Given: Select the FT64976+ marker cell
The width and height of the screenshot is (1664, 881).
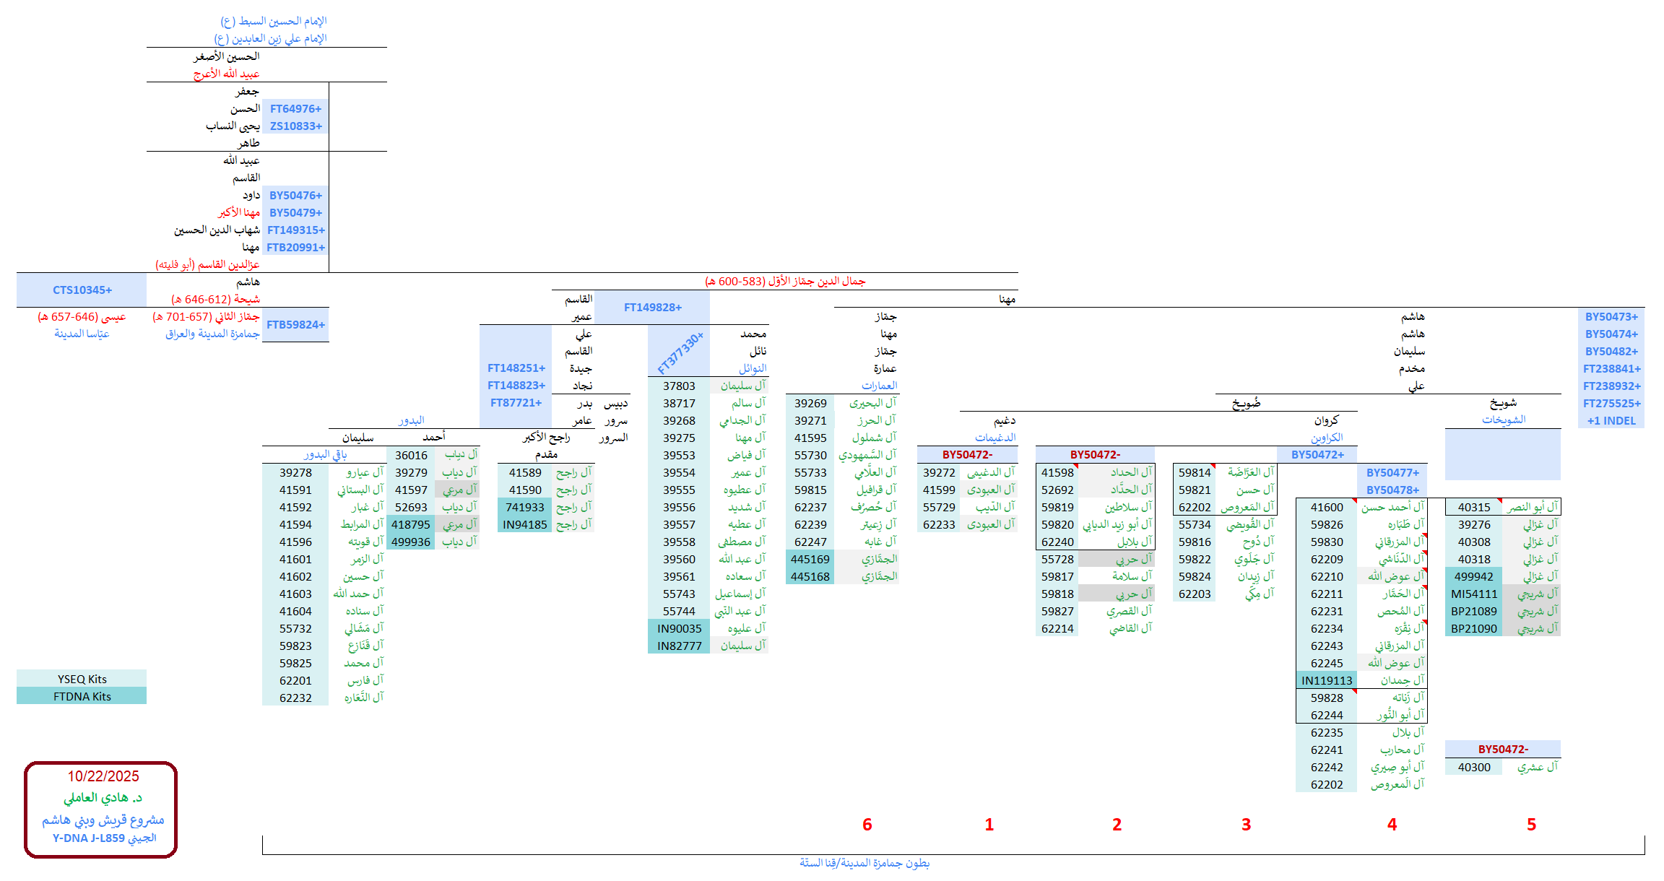Looking at the screenshot, I should (x=295, y=109).
